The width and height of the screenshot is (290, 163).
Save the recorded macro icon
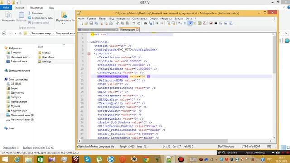[x=231, y=23]
